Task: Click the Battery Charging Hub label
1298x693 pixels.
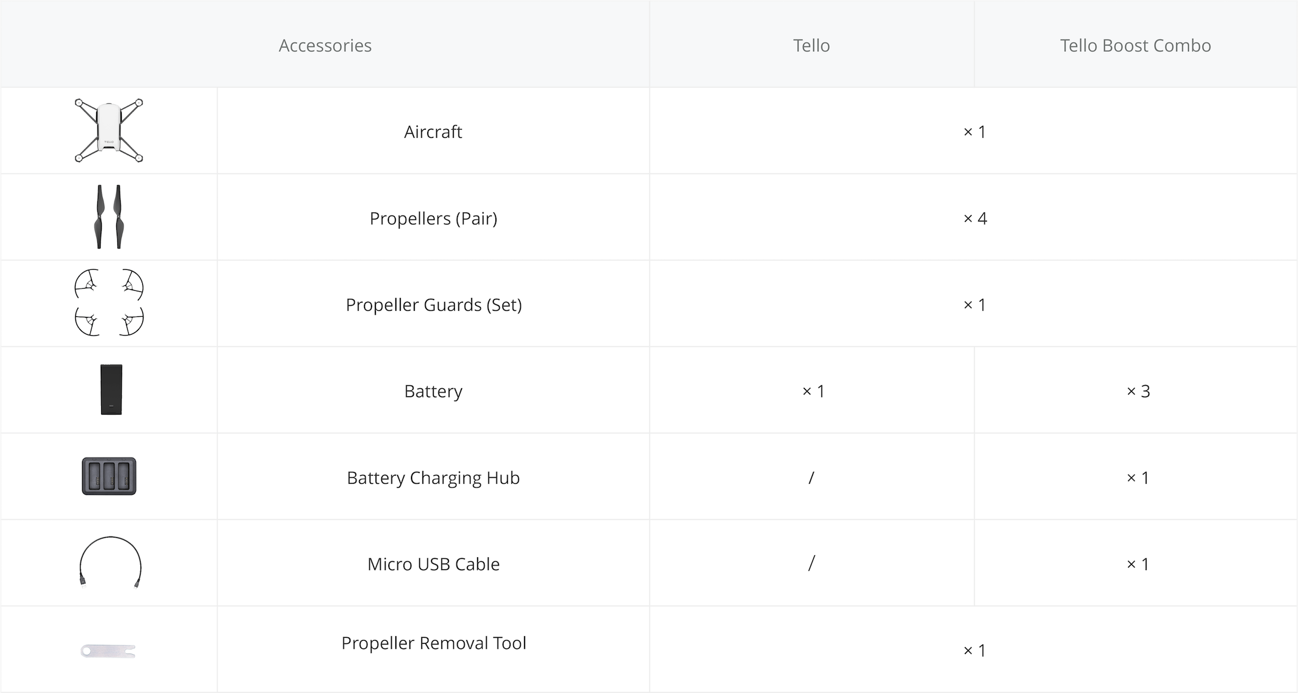Action: [x=433, y=478]
